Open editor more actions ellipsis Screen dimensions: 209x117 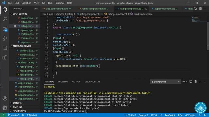pos(205,9)
